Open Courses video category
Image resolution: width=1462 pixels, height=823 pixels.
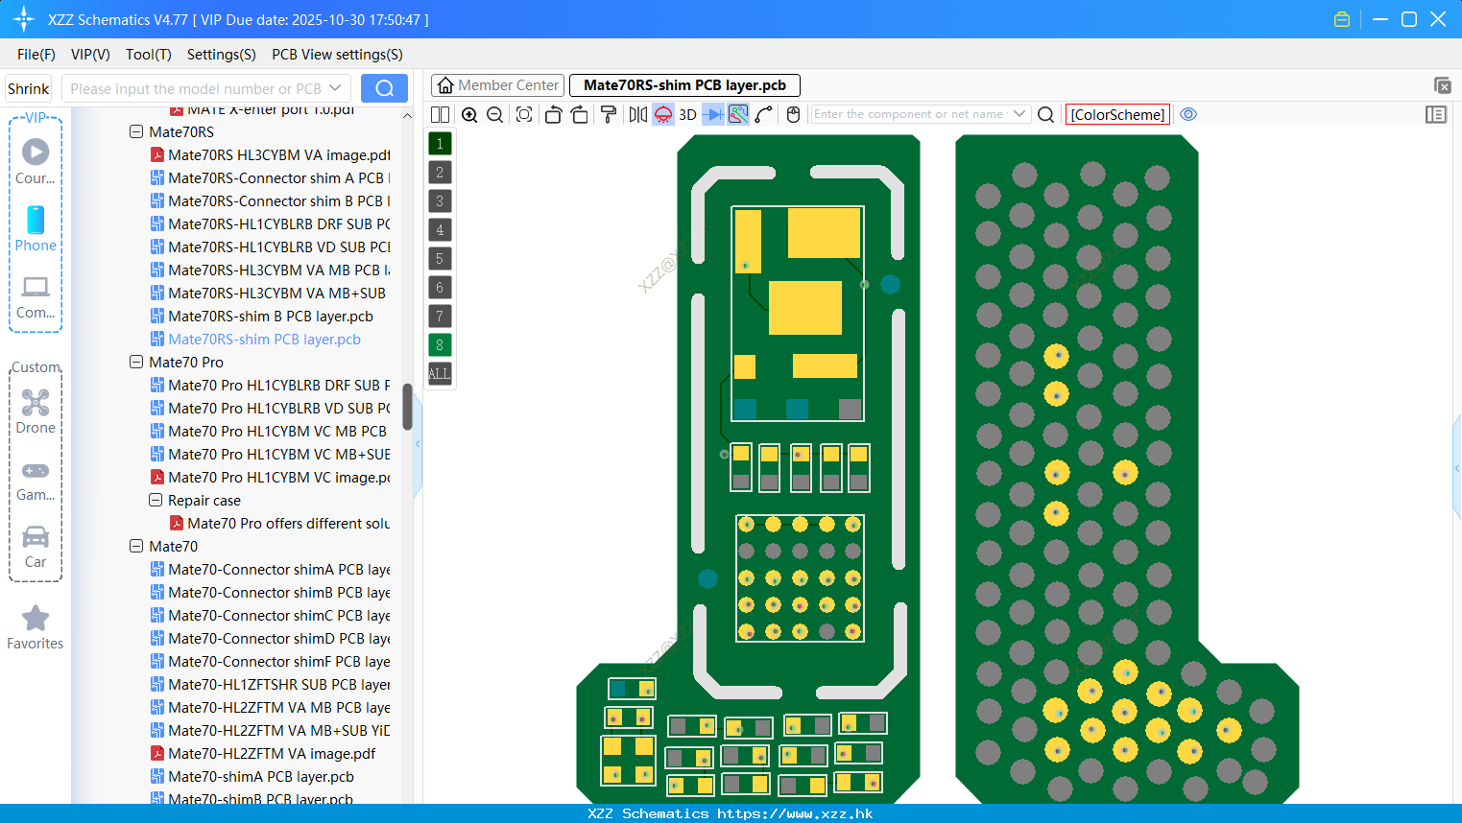tap(36, 161)
